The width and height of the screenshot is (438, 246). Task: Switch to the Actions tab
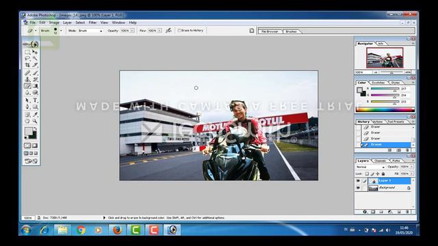click(x=378, y=122)
